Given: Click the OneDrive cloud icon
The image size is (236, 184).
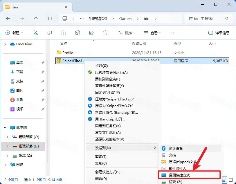Looking at the screenshot, I should tap(12, 44).
